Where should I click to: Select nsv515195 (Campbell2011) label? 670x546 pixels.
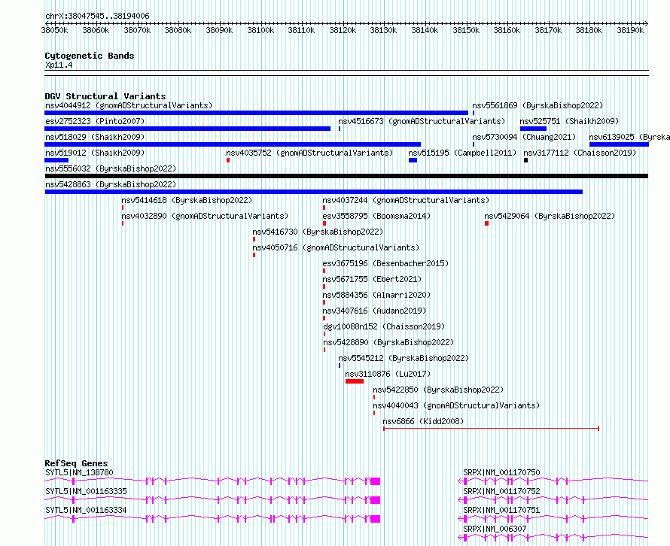pyautogui.click(x=462, y=153)
